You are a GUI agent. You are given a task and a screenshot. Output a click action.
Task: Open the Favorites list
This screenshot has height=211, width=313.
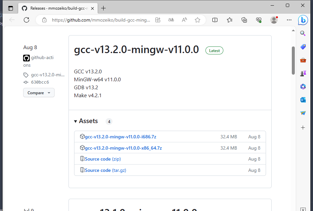230,20
